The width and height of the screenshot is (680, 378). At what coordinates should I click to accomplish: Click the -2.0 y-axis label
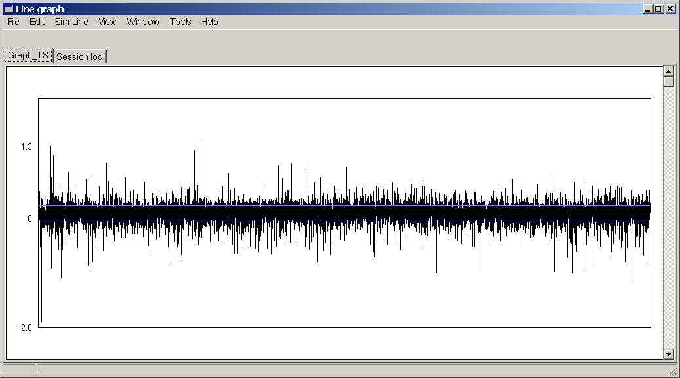coord(25,328)
